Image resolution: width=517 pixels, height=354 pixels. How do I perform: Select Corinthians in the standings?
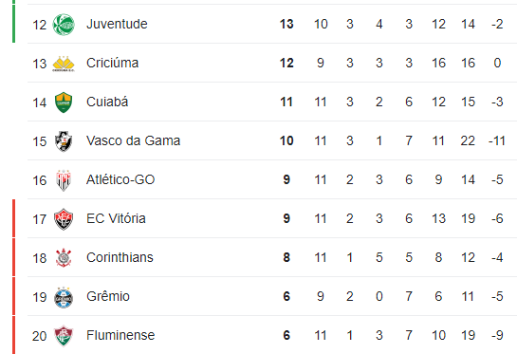point(120,257)
